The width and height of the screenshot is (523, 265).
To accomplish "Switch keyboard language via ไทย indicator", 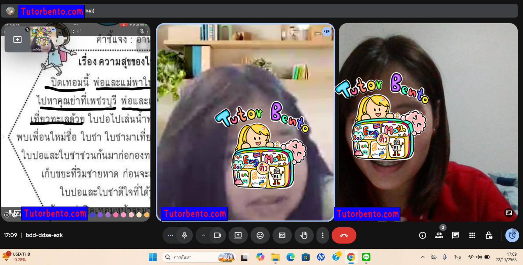I will coord(457,257).
